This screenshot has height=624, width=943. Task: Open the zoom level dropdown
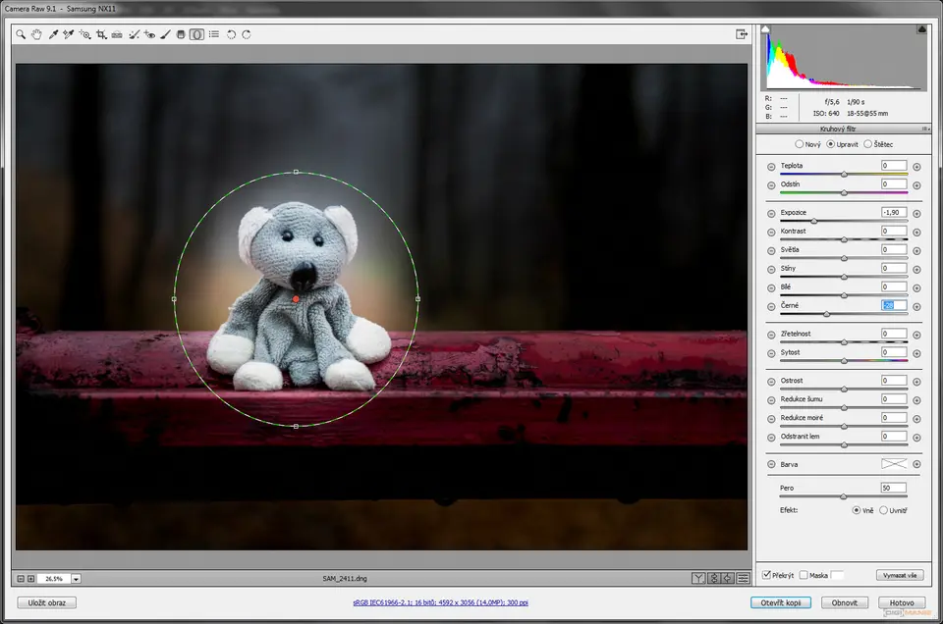pyautogui.click(x=76, y=579)
